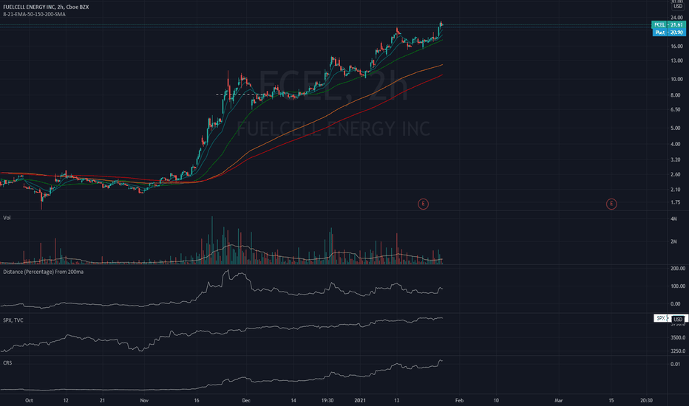Open the USD currency selector on main price axis
The width and height of the screenshot is (689, 406).
[678, 6]
